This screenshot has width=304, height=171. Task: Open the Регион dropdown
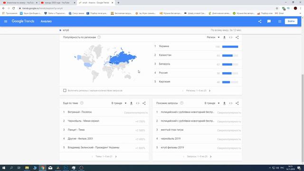click(x=213, y=37)
